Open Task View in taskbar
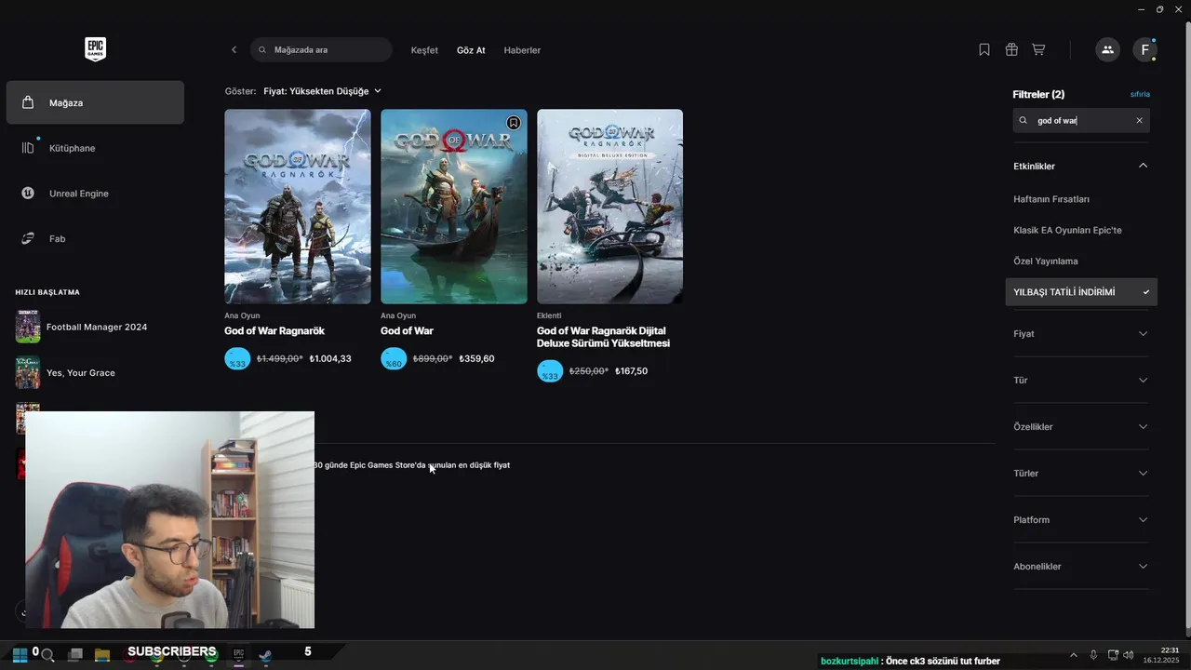 pos(75,655)
